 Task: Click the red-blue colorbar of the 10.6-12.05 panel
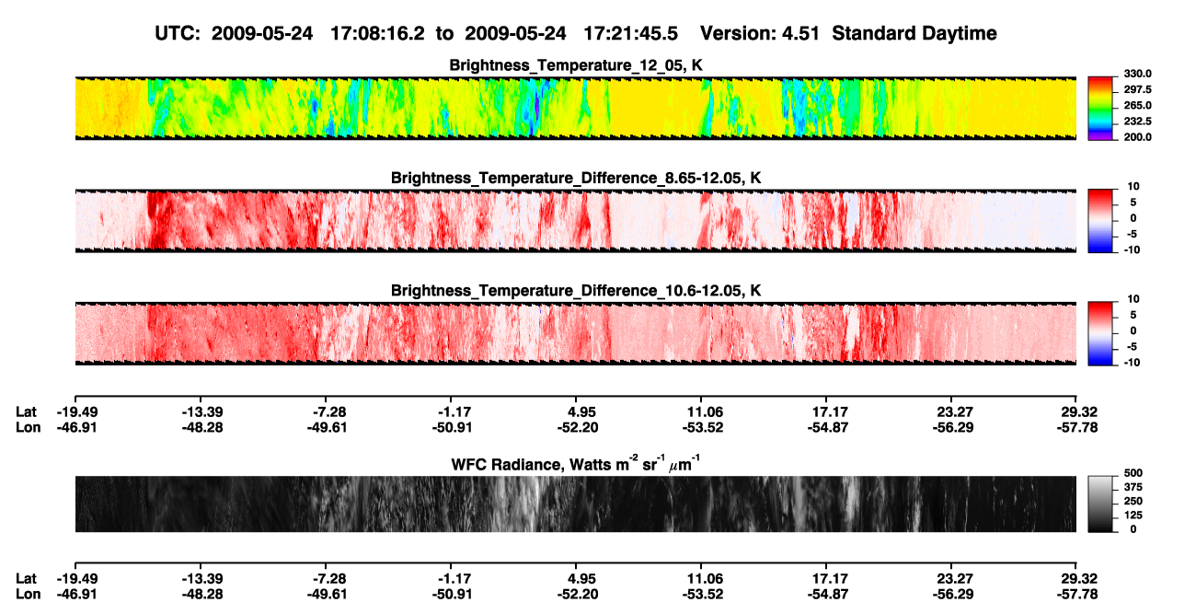pyautogui.click(x=1099, y=334)
